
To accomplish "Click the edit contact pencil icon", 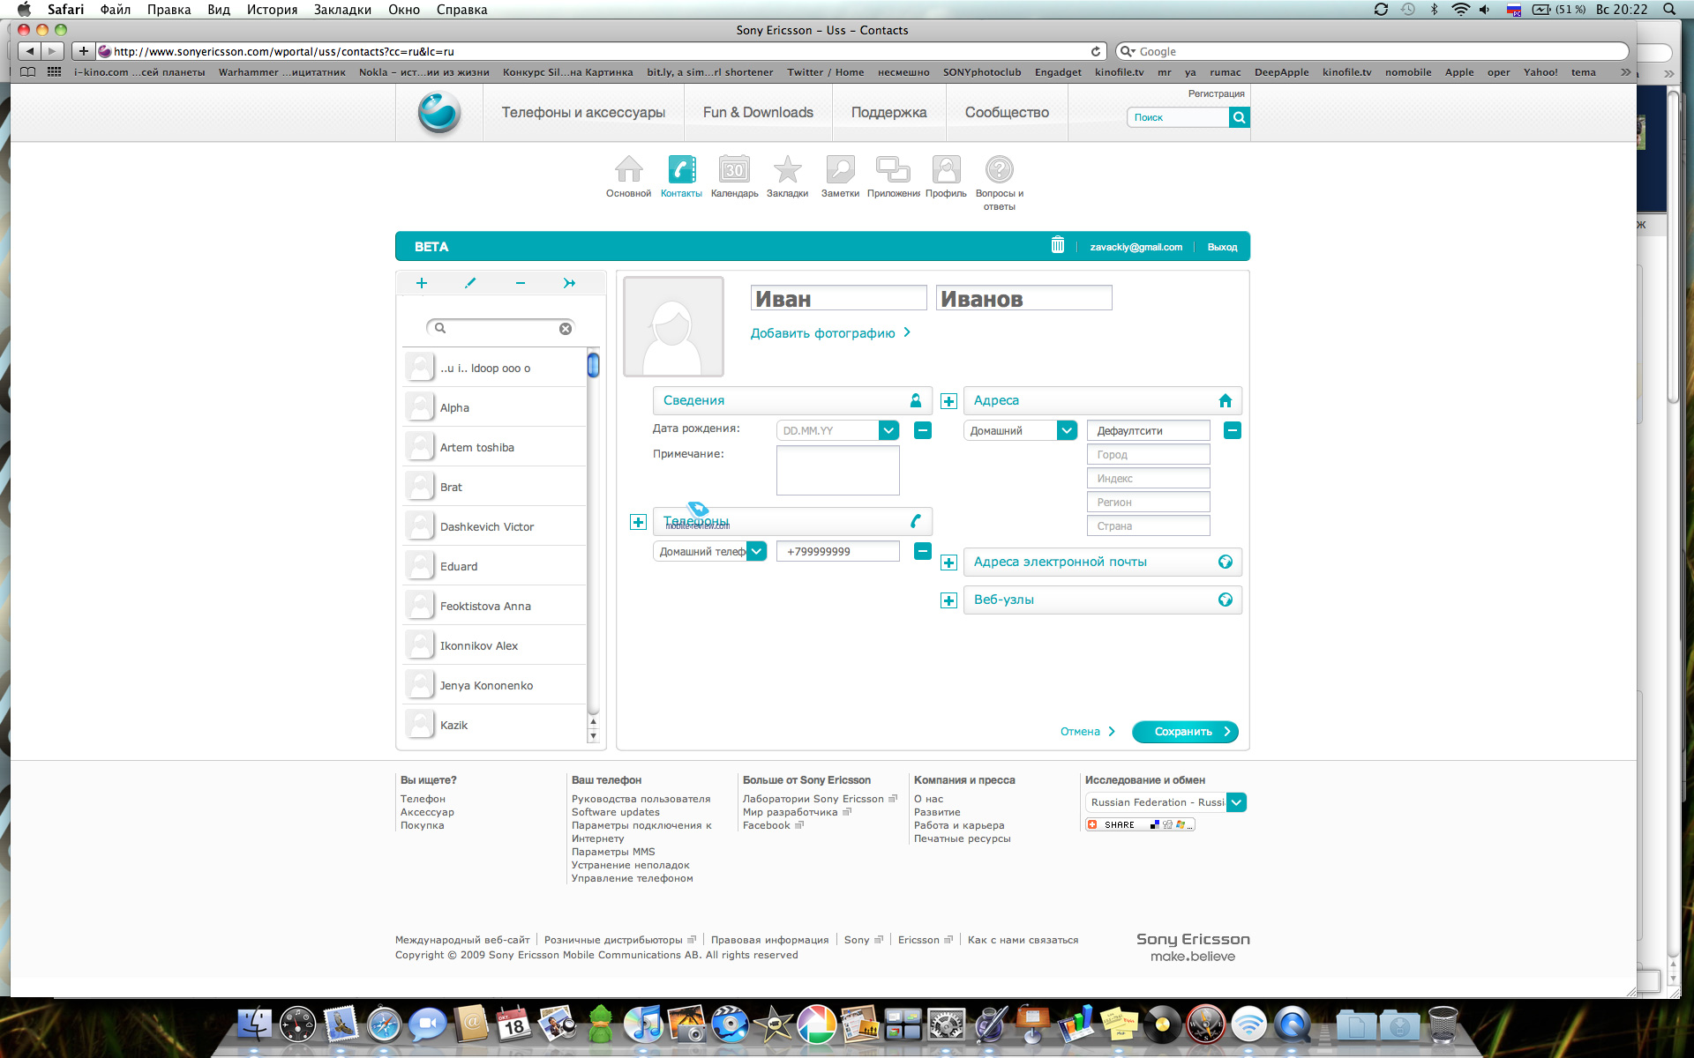I will point(470,283).
